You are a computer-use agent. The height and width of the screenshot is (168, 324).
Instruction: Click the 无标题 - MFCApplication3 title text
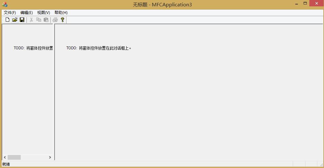pyautogui.click(x=162, y=4)
